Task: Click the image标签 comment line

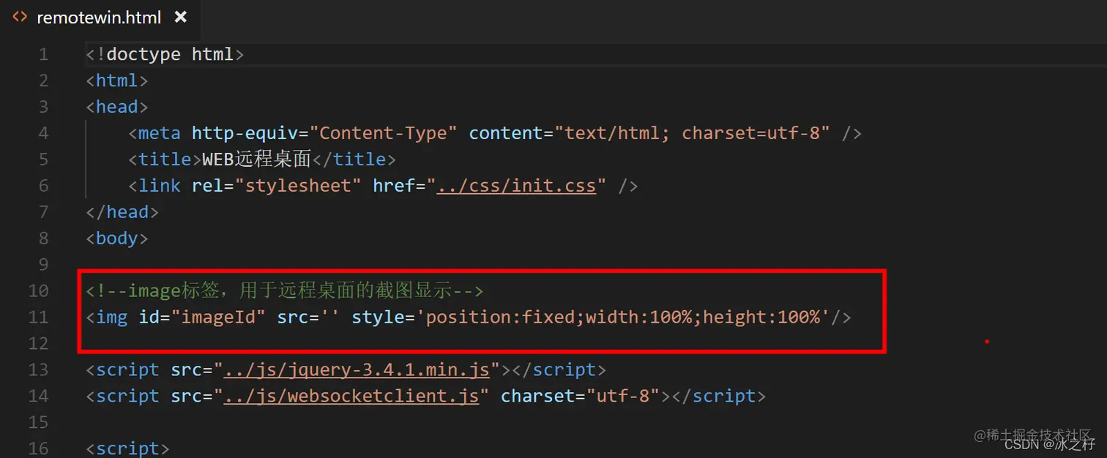Action: [x=285, y=291]
